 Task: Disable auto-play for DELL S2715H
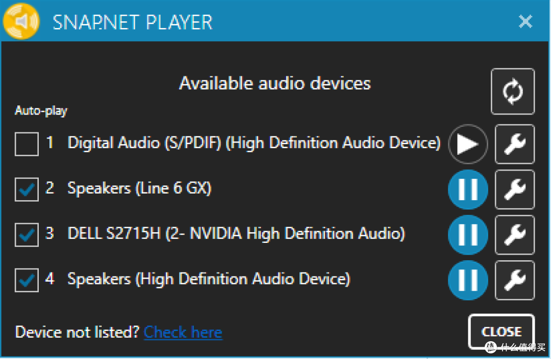point(27,235)
